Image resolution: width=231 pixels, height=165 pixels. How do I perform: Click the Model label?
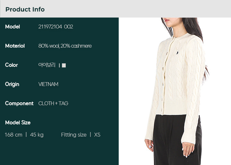(x=13, y=27)
